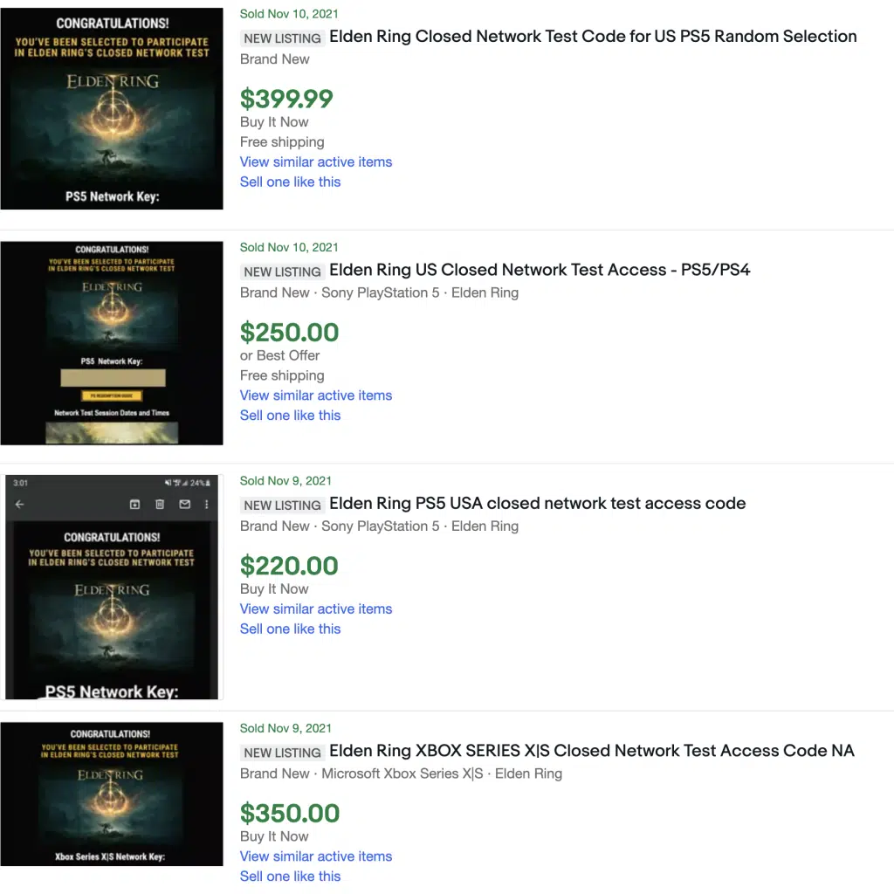The height and width of the screenshot is (894, 894).
Task: Click 'View similar active items' under the $220.00 listing
Action: click(x=316, y=609)
